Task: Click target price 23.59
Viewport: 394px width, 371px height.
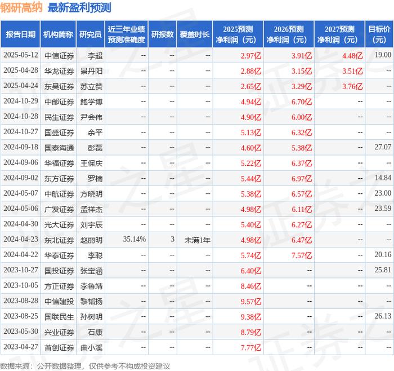Action: pyautogui.click(x=383, y=209)
